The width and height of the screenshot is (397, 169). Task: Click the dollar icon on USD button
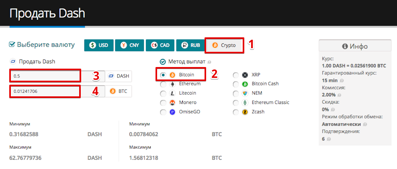(x=93, y=45)
